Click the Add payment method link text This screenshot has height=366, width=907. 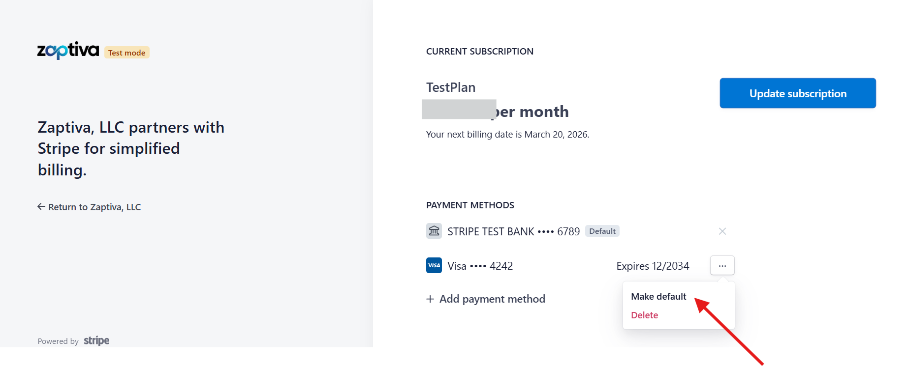pyautogui.click(x=492, y=299)
